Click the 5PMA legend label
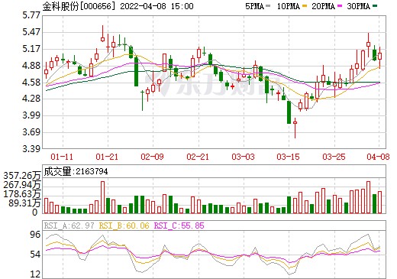 [255, 6]
